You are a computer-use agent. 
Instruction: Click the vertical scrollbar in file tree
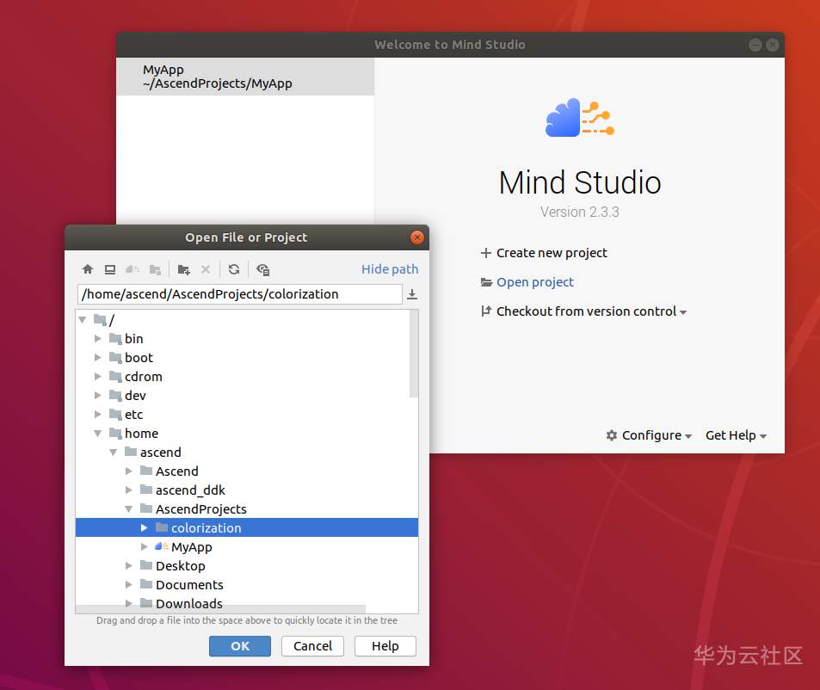click(414, 354)
